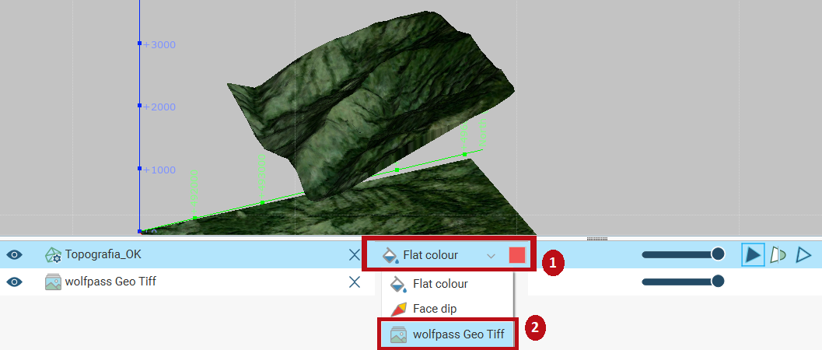Click the Topografia_OK name label

[103, 255]
